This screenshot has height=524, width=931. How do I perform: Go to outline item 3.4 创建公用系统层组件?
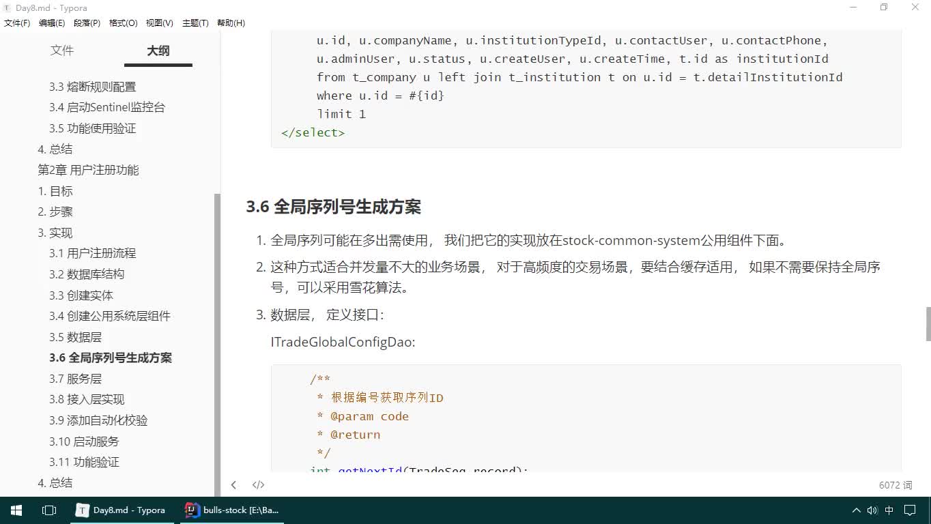(109, 316)
